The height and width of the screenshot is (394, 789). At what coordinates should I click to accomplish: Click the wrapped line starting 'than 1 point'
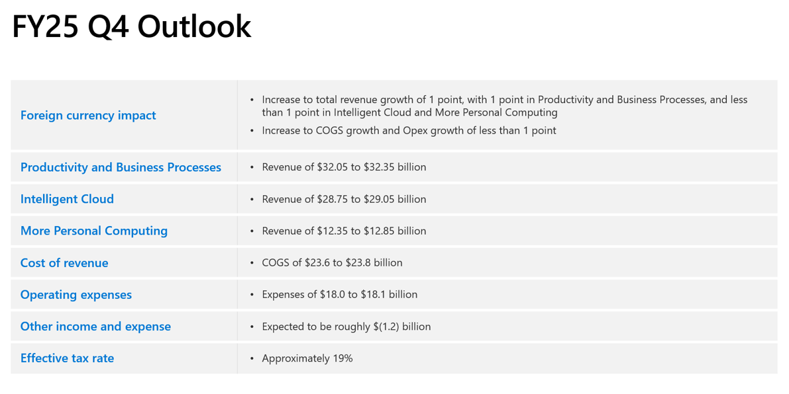[x=409, y=112]
